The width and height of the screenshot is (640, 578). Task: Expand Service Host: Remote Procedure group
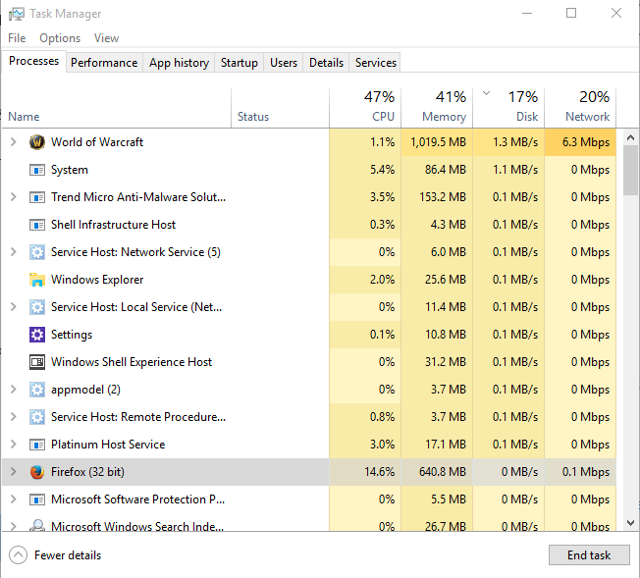point(14,417)
